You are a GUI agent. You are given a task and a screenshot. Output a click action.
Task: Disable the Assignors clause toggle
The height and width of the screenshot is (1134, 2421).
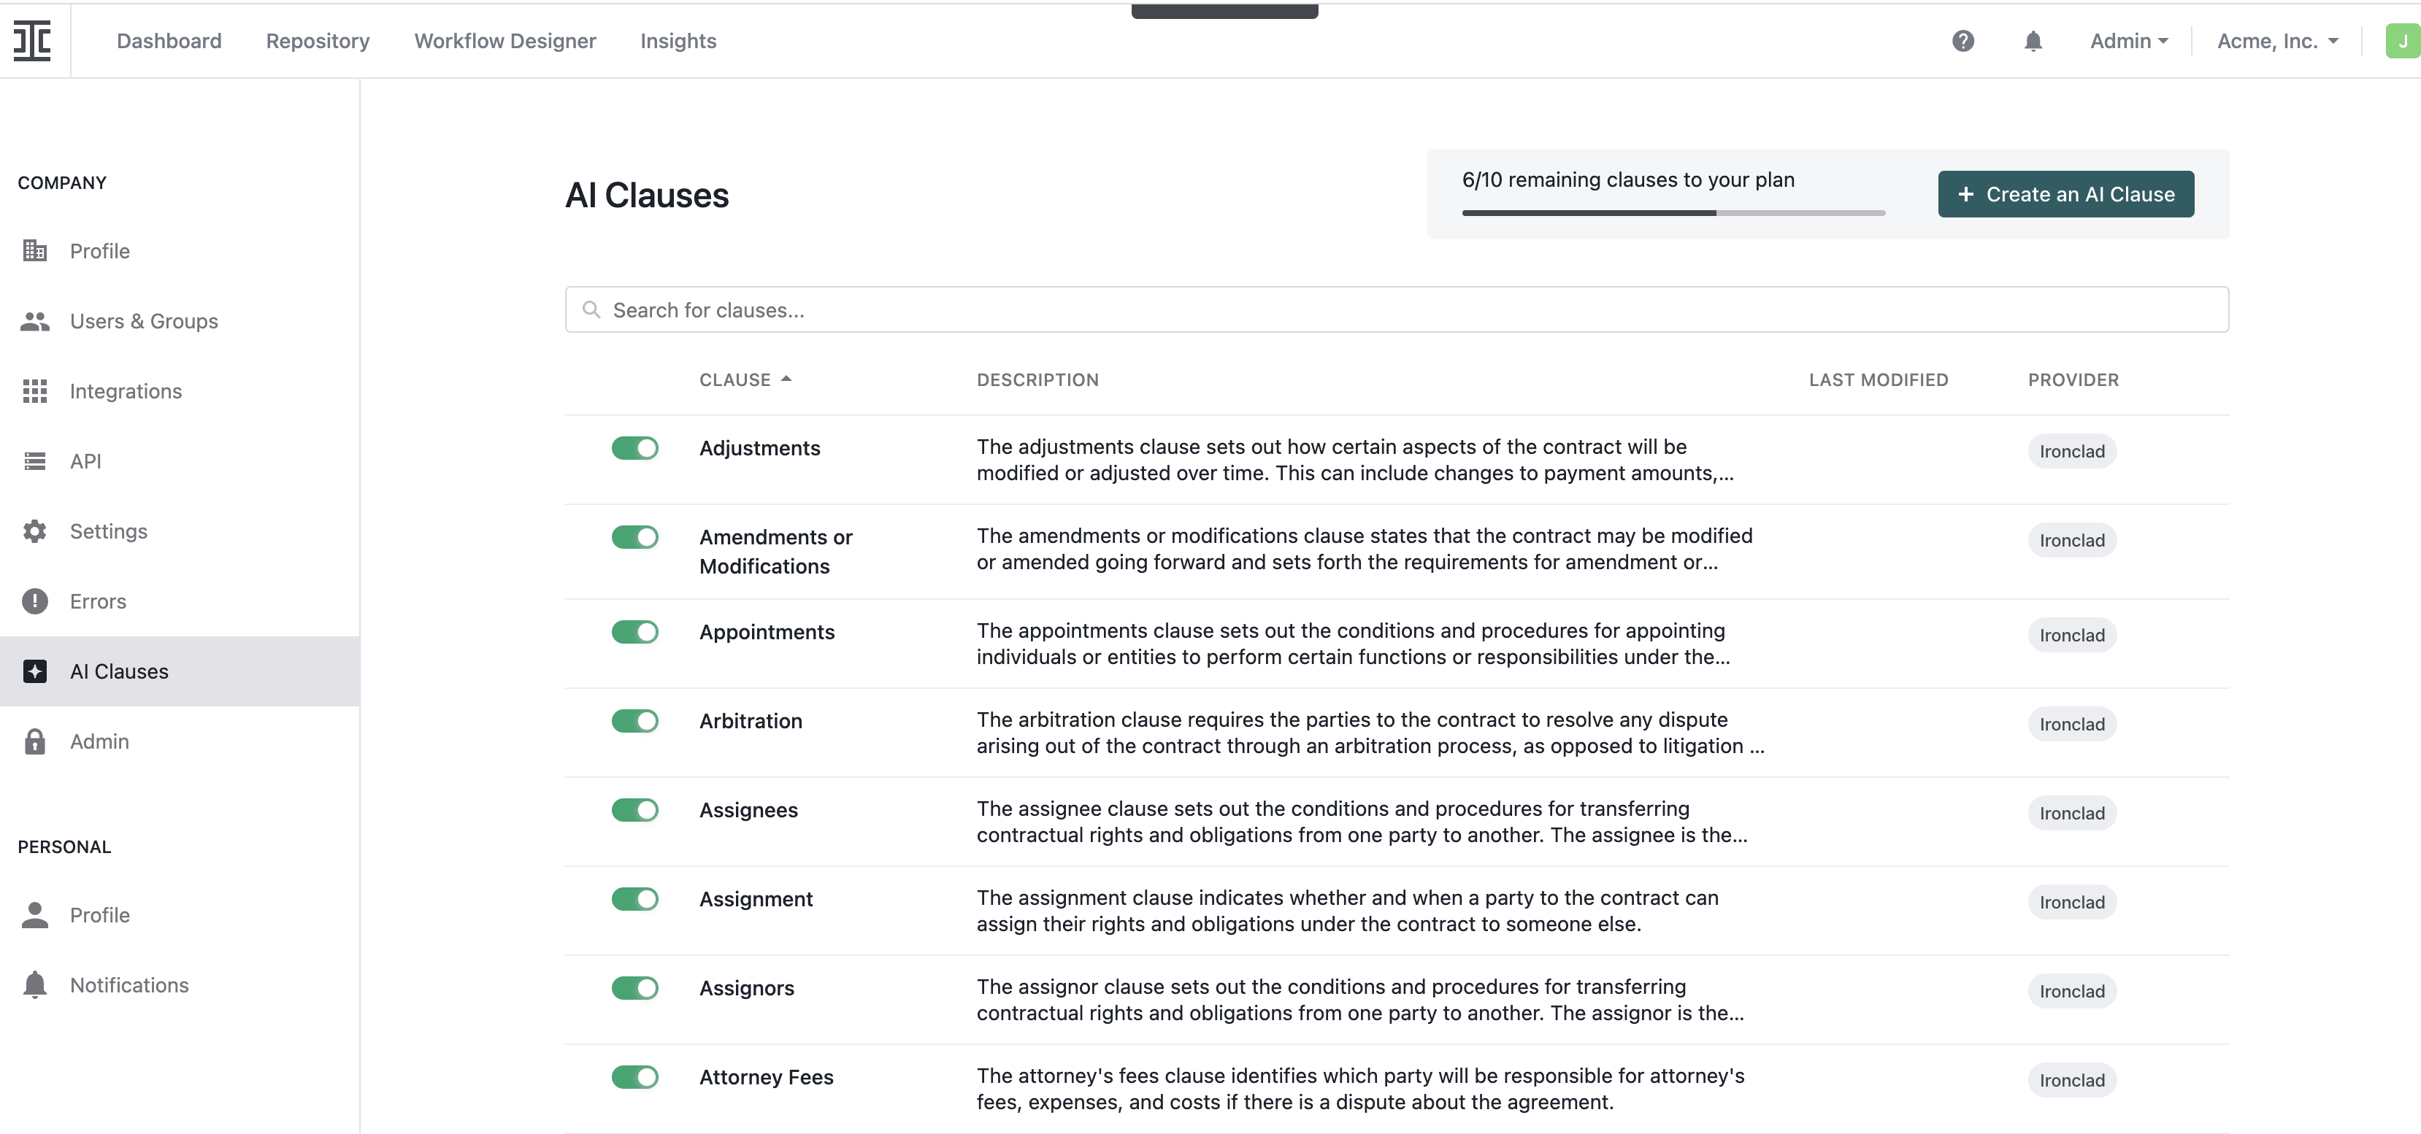pyautogui.click(x=634, y=987)
